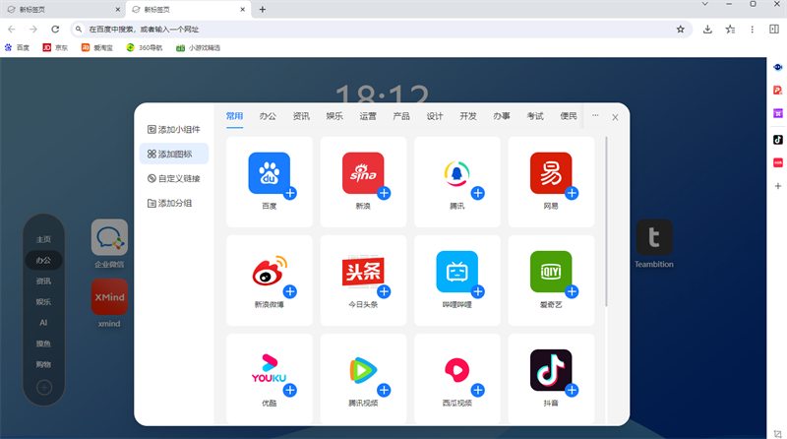Open the 京东 bookmark
Viewport: 787px width, 439px height.
[55, 47]
